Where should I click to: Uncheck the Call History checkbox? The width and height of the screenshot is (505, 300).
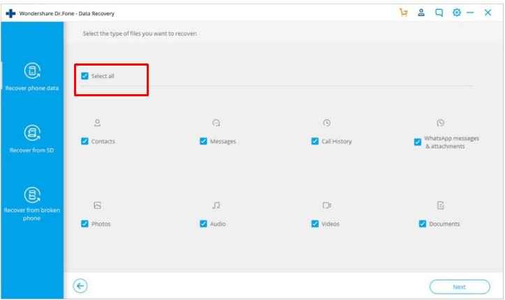(x=315, y=141)
